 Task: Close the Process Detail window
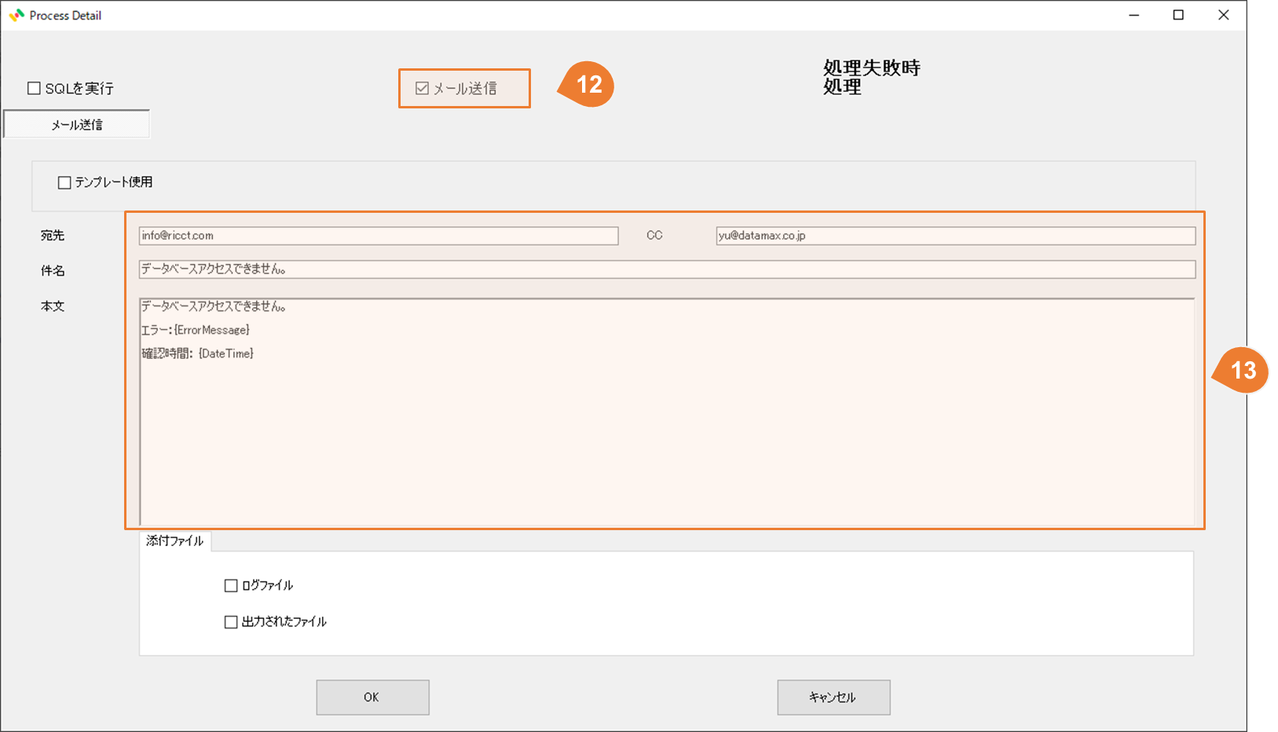(x=1223, y=15)
